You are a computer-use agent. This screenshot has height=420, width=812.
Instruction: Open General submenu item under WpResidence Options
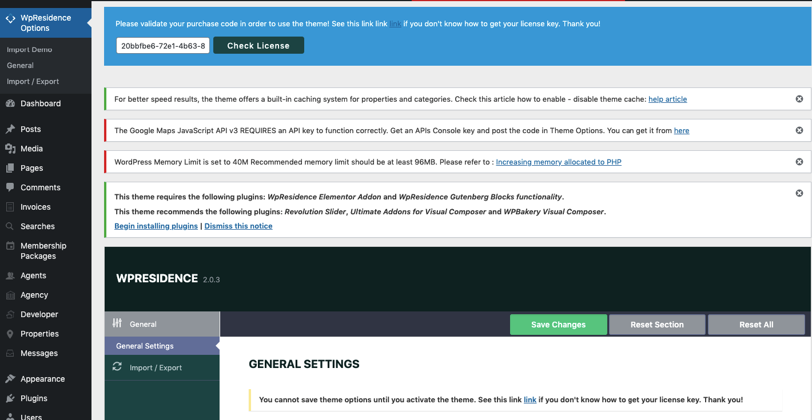coord(20,65)
